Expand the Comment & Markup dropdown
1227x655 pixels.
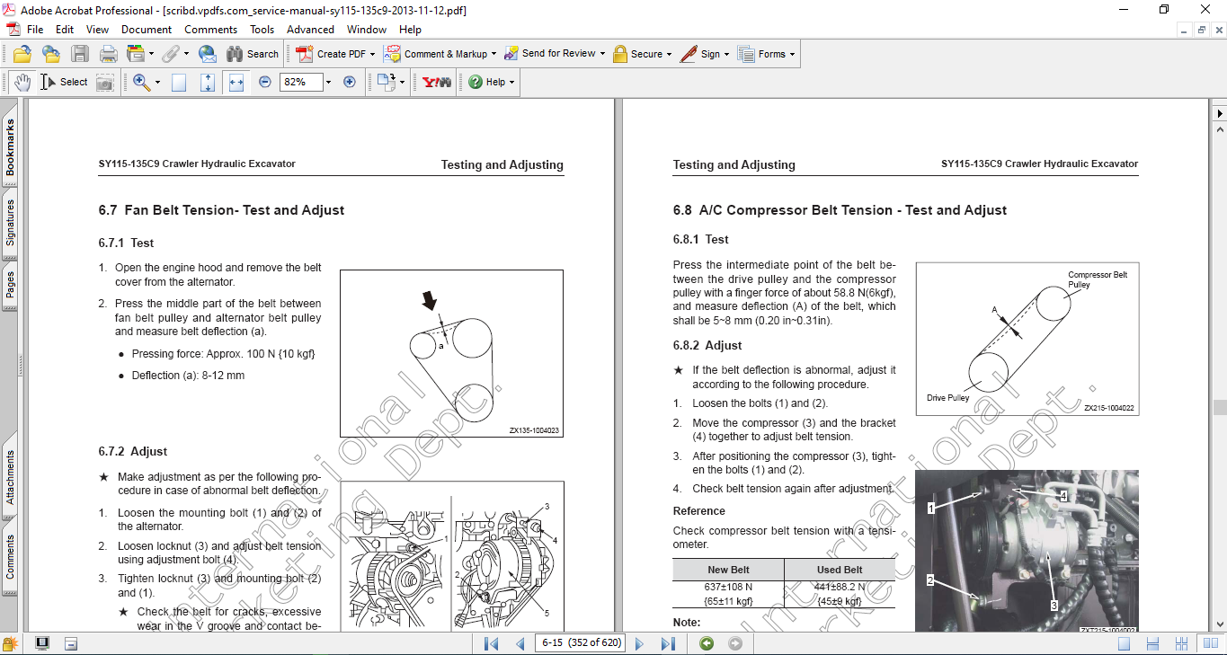[493, 54]
